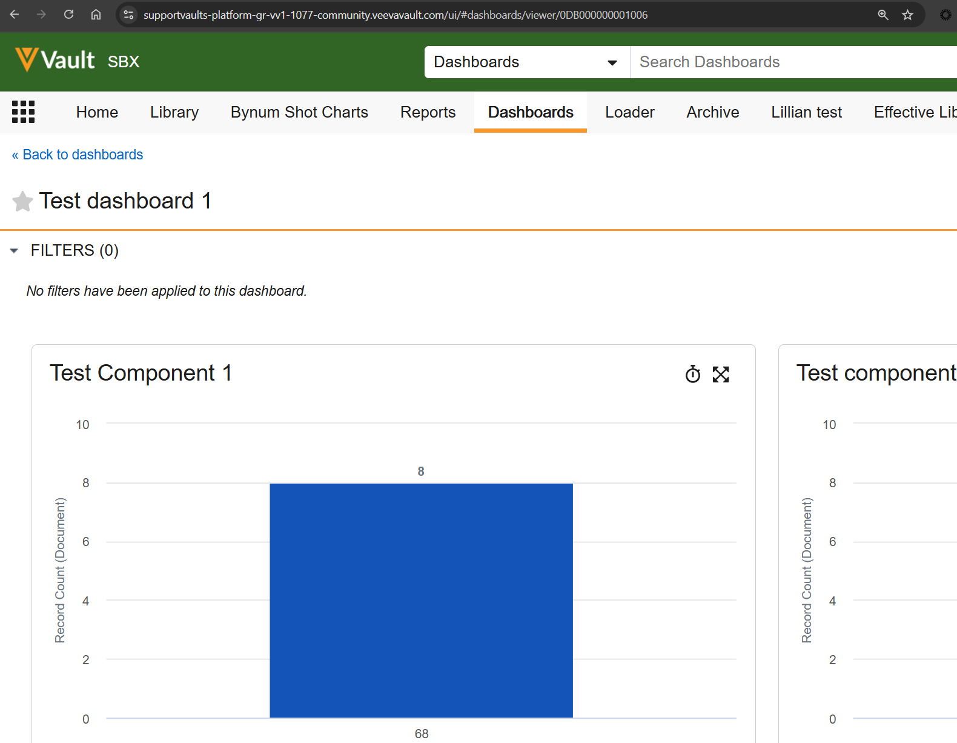Collapse the FILTERS section
The height and width of the screenshot is (743, 957).
pos(14,251)
